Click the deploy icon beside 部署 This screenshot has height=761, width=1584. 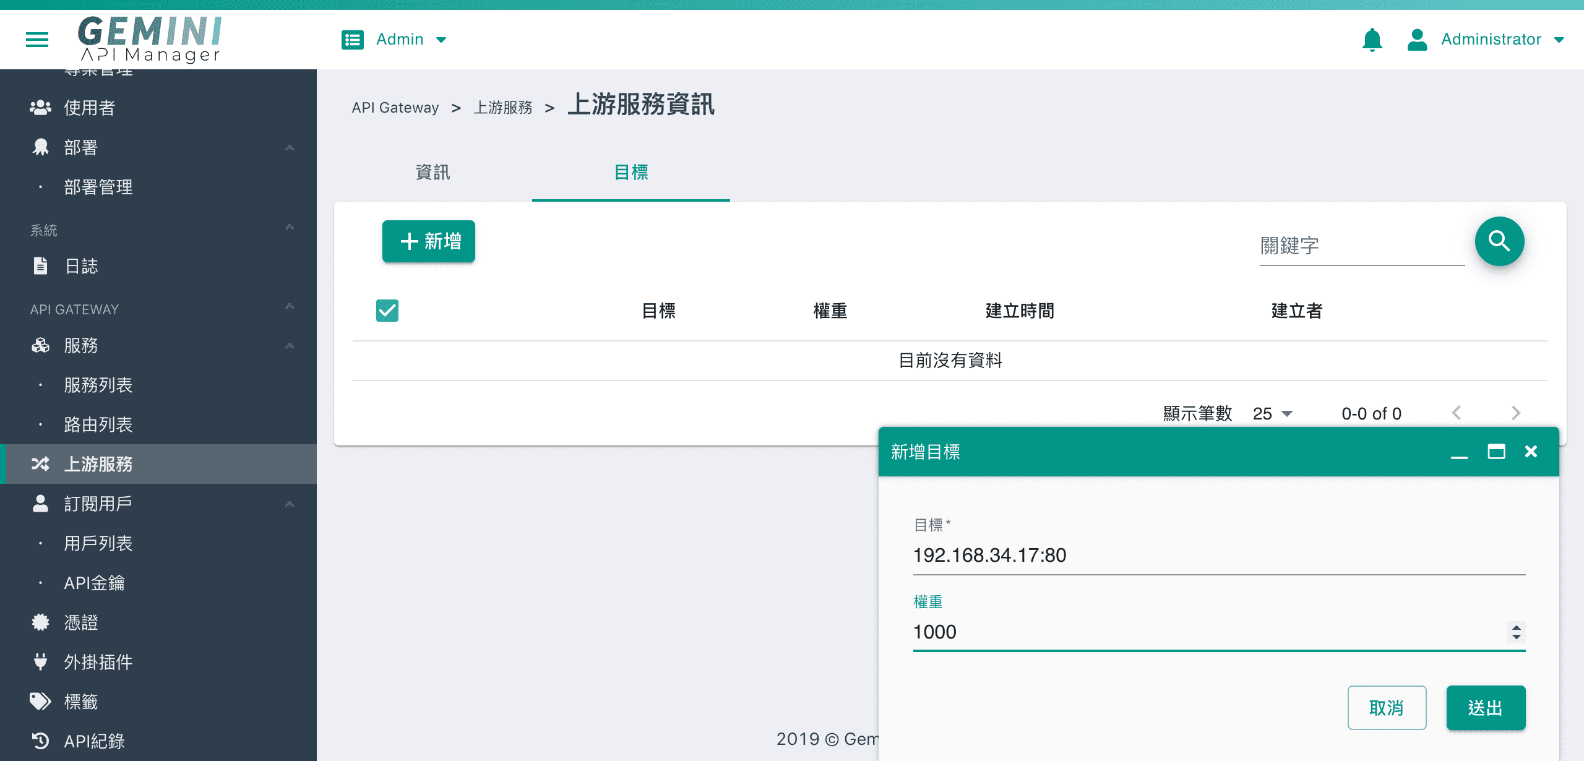coord(41,147)
